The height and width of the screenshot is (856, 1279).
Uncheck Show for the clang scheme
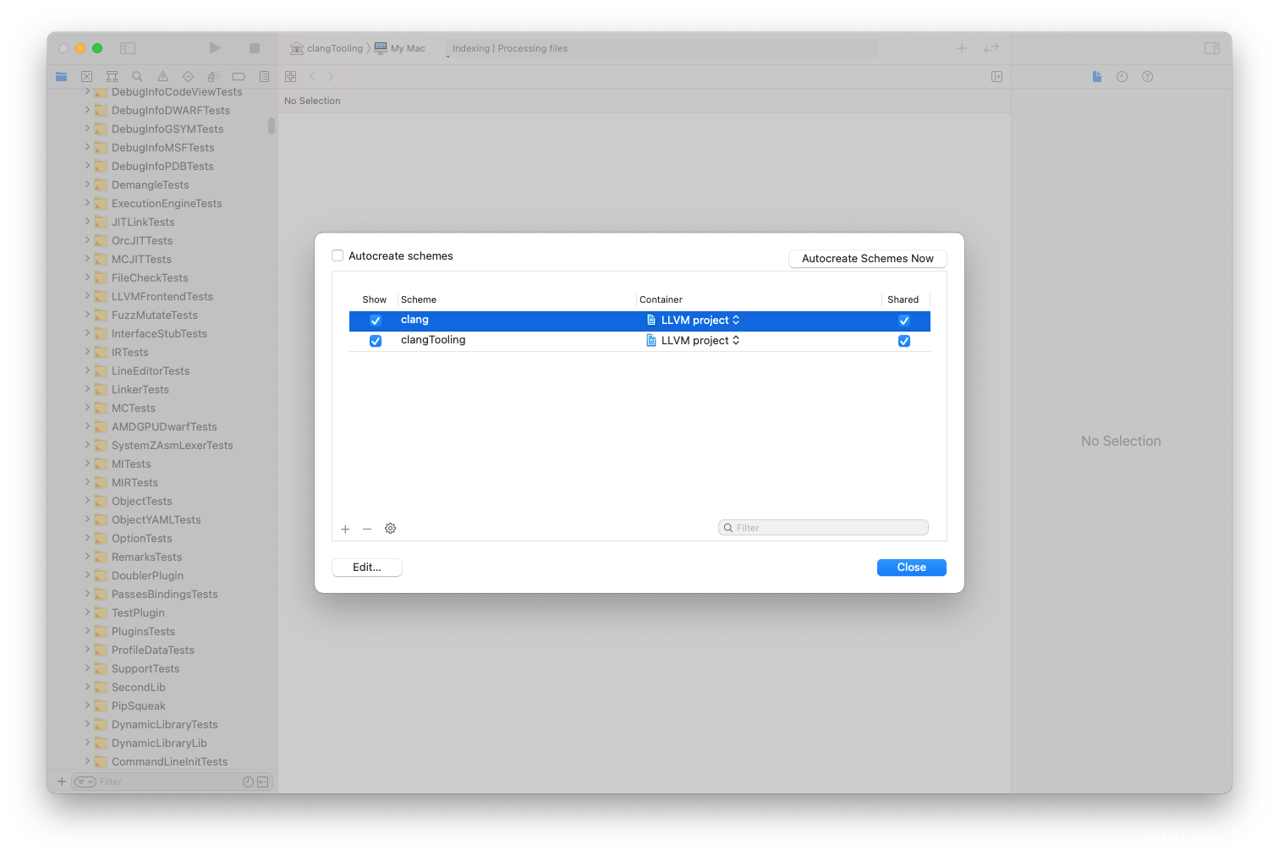pos(376,321)
